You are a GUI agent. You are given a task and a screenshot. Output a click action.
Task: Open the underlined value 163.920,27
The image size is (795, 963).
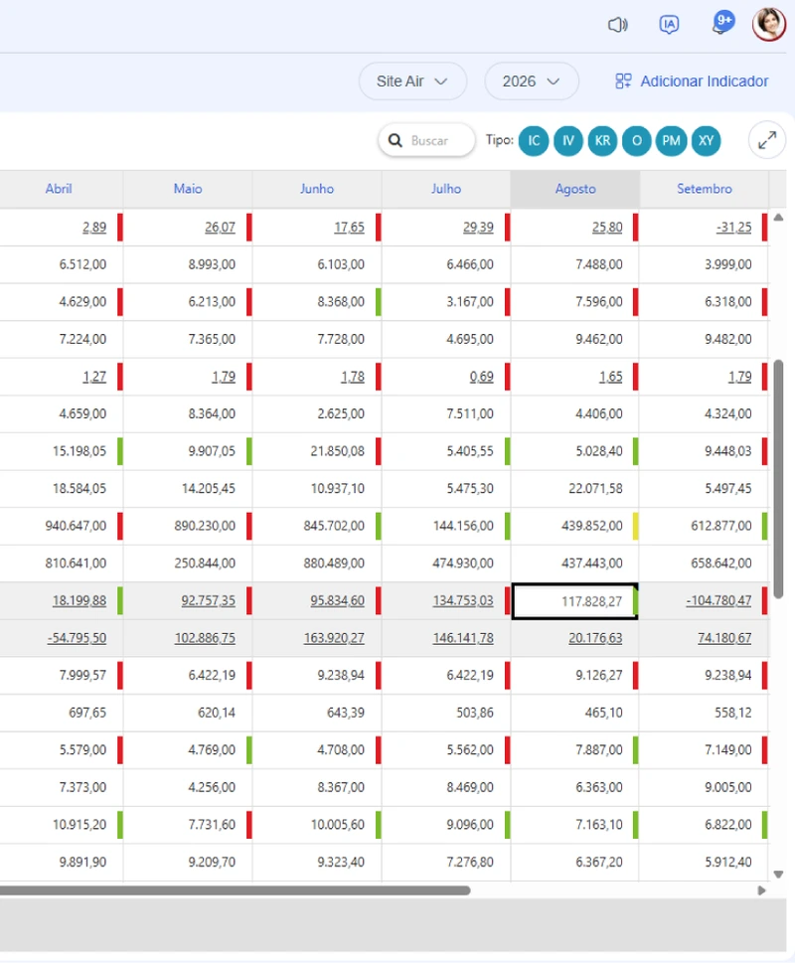click(x=334, y=638)
